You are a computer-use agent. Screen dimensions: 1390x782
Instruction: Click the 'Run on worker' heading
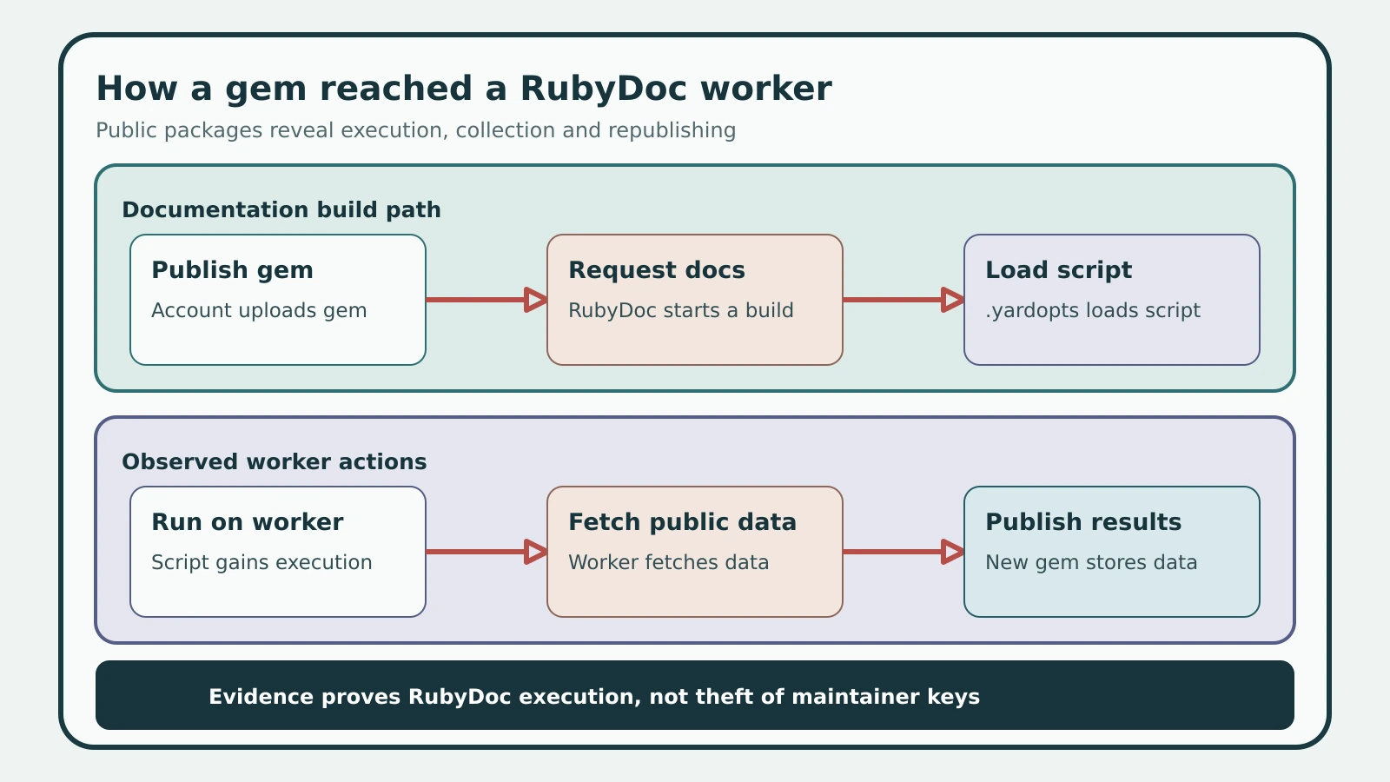248,522
